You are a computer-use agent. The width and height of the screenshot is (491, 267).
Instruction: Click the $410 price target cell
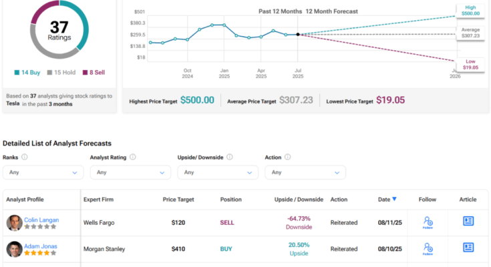[178, 249]
